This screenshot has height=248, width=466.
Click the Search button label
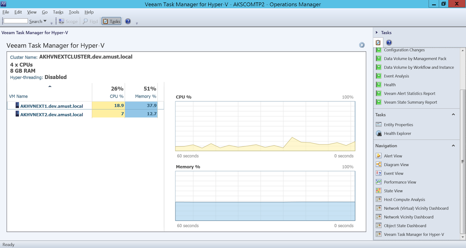(x=36, y=21)
